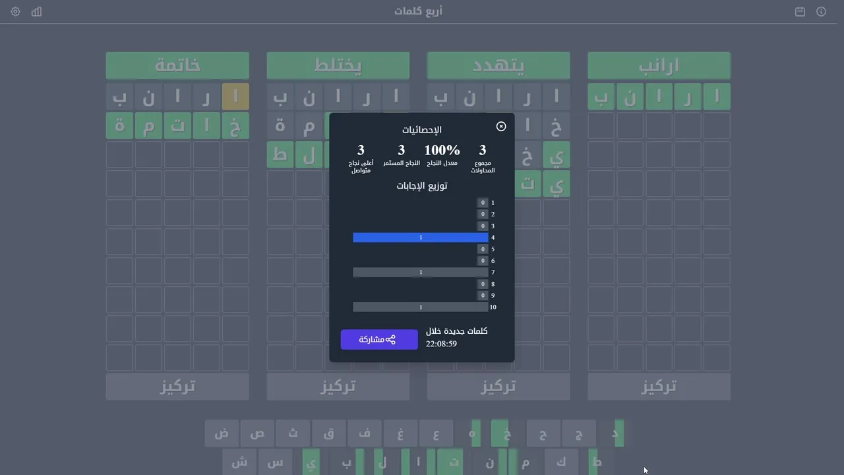Tap the ح key on keyboard
This screenshot has height=475, width=844.
[x=543, y=433]
